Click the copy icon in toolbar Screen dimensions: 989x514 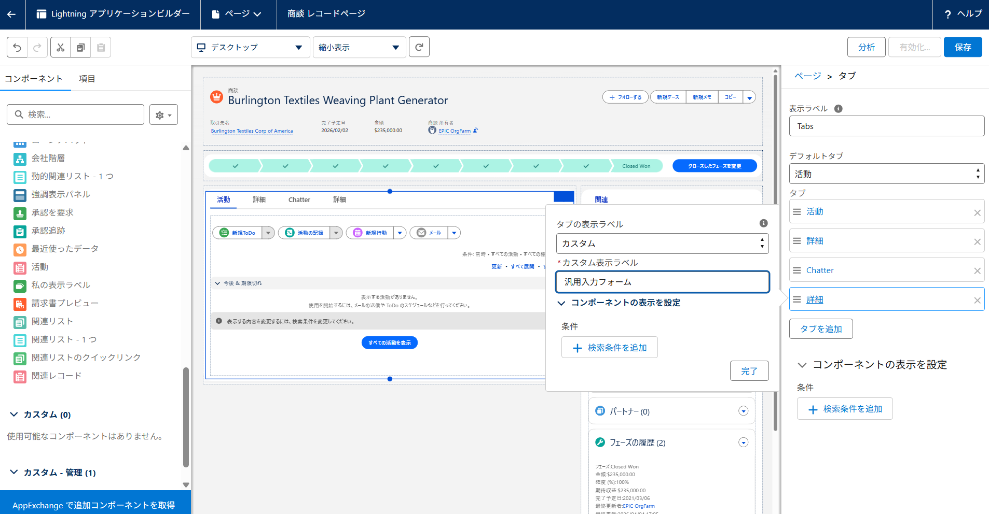80,48
